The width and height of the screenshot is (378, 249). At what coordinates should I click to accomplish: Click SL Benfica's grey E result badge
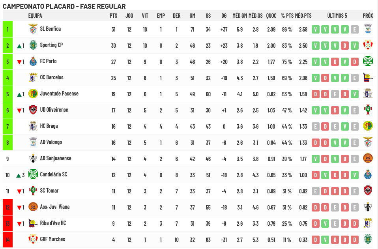(354, 30)
